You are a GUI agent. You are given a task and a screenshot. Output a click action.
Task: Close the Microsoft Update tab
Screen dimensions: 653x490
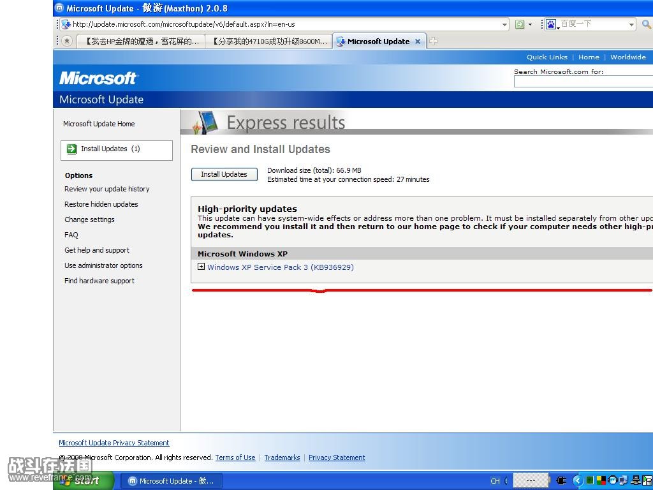pos(417,41)
